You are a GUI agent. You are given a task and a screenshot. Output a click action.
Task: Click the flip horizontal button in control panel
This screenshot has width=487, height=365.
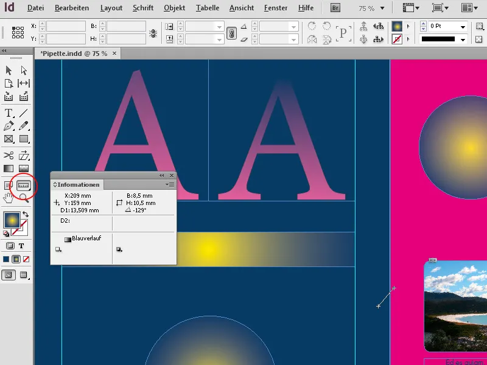[312, 38]
